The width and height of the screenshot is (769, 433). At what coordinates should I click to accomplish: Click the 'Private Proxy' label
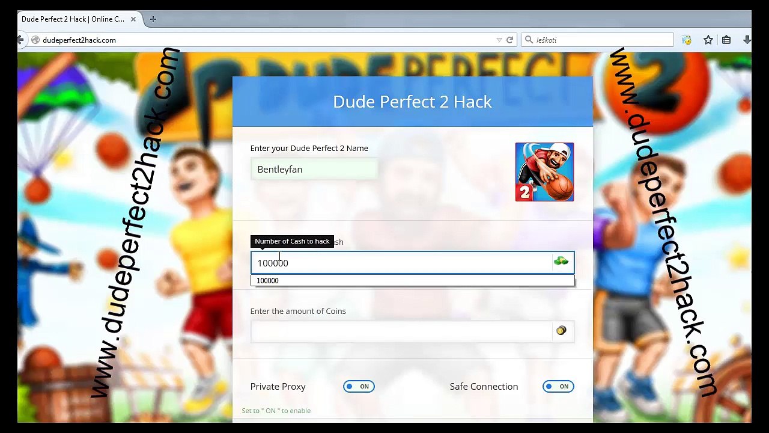click(278, 387)
